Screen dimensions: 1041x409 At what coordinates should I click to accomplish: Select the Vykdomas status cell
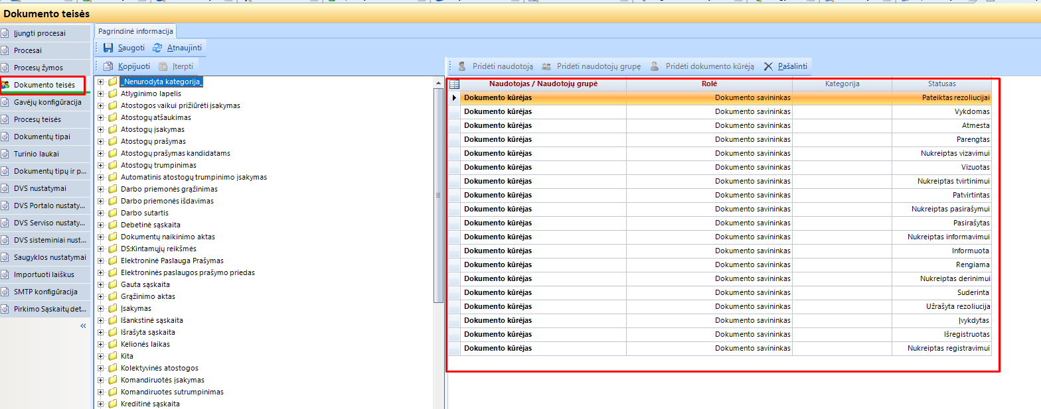pos(942,111)
